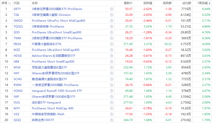
Task: Open ticker code SDD
Action: pyautogui.click(x=17, y=32)
